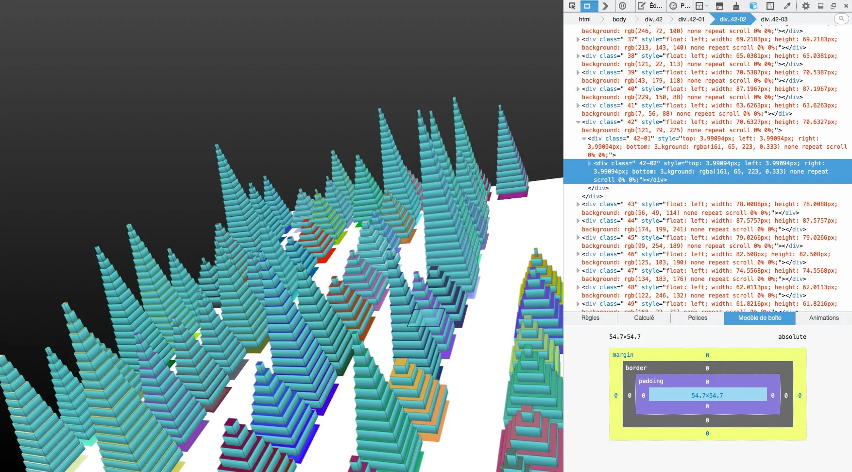Click the body breadcrumb
This screenshot has width=852, height=472.
click(619, 19)
